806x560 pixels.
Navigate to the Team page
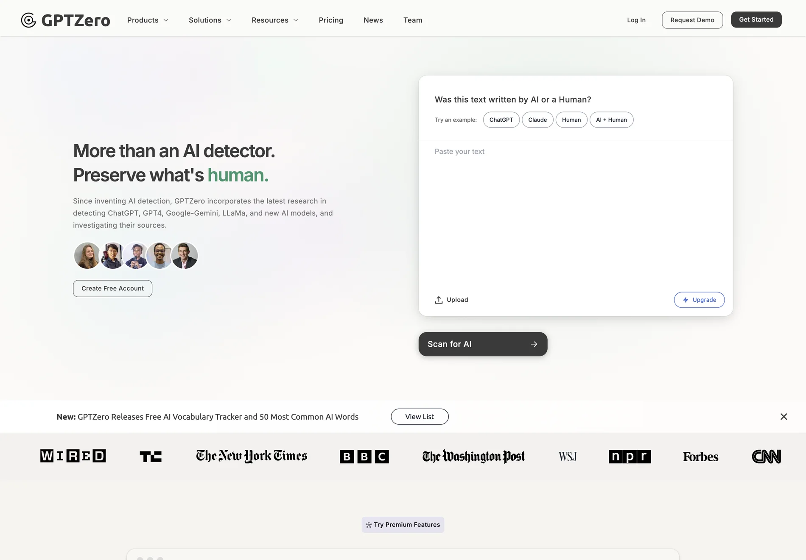(413, 20)
